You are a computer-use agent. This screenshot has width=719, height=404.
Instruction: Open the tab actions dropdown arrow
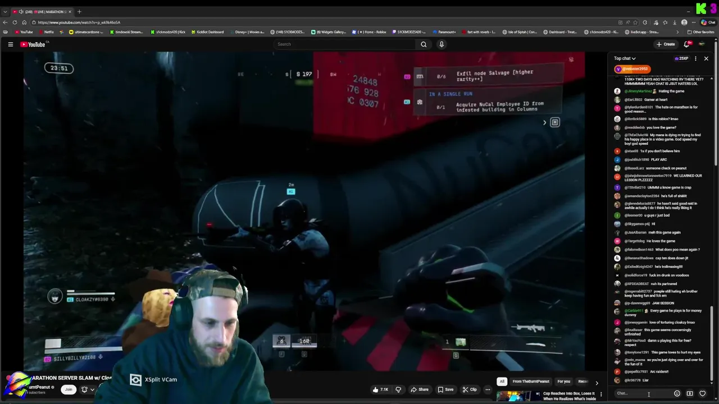pos(5,12)
